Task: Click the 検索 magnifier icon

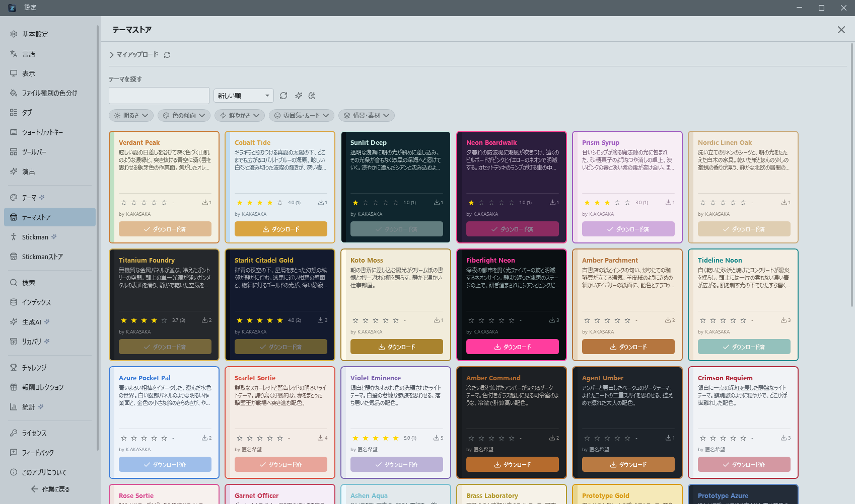Action: click(14, 283)
